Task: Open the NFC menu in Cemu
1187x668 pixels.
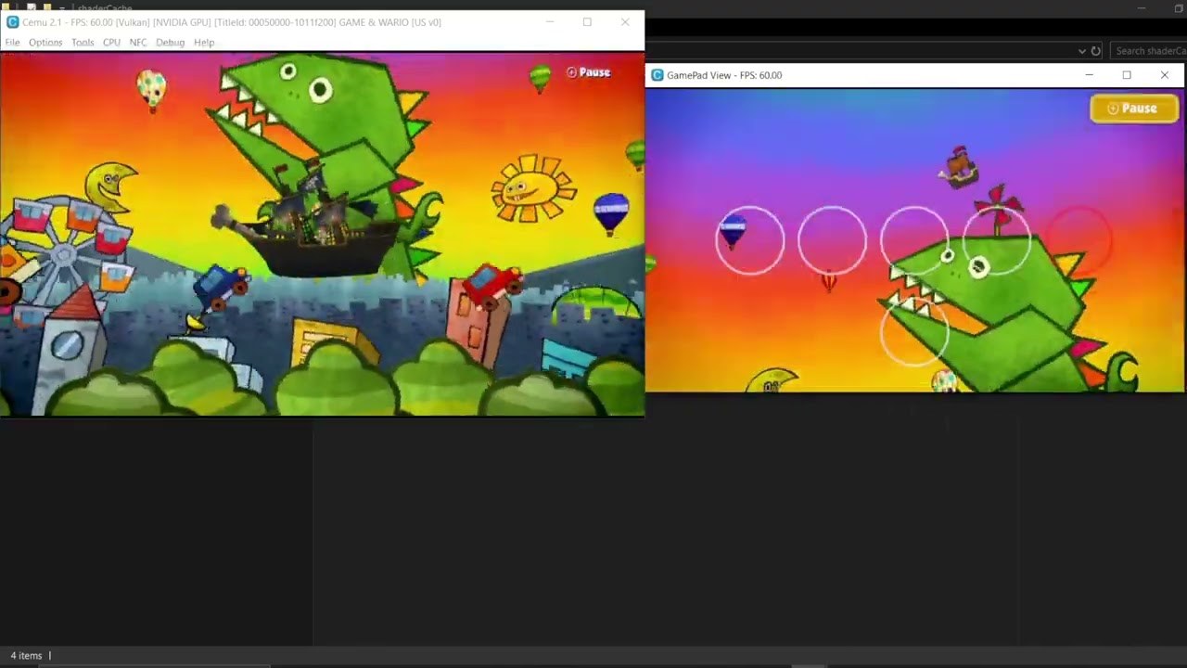Action: [x=138, y=42]
